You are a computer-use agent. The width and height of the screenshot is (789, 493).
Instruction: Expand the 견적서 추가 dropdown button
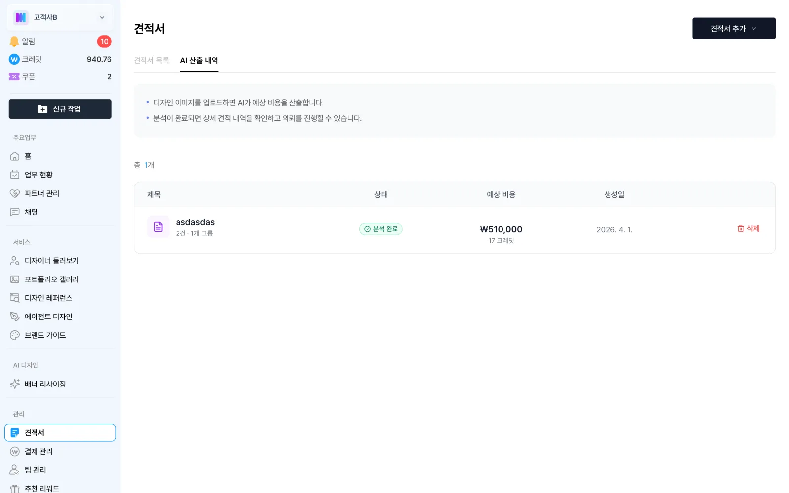click(734, 29)
